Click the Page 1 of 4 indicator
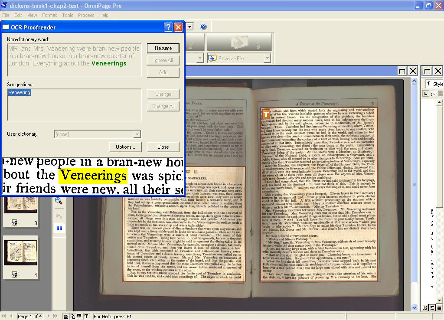The width and height of the screenshot is (444, 320). (29, 317)
